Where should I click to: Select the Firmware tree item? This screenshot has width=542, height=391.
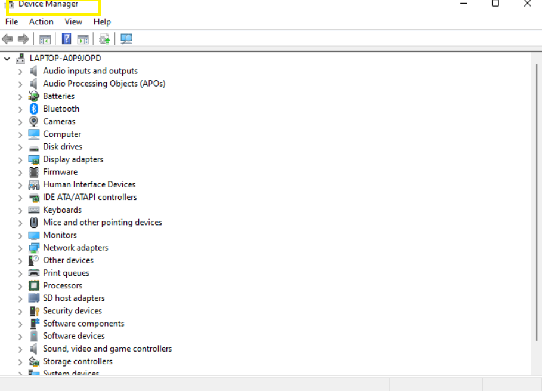point(60,172)
